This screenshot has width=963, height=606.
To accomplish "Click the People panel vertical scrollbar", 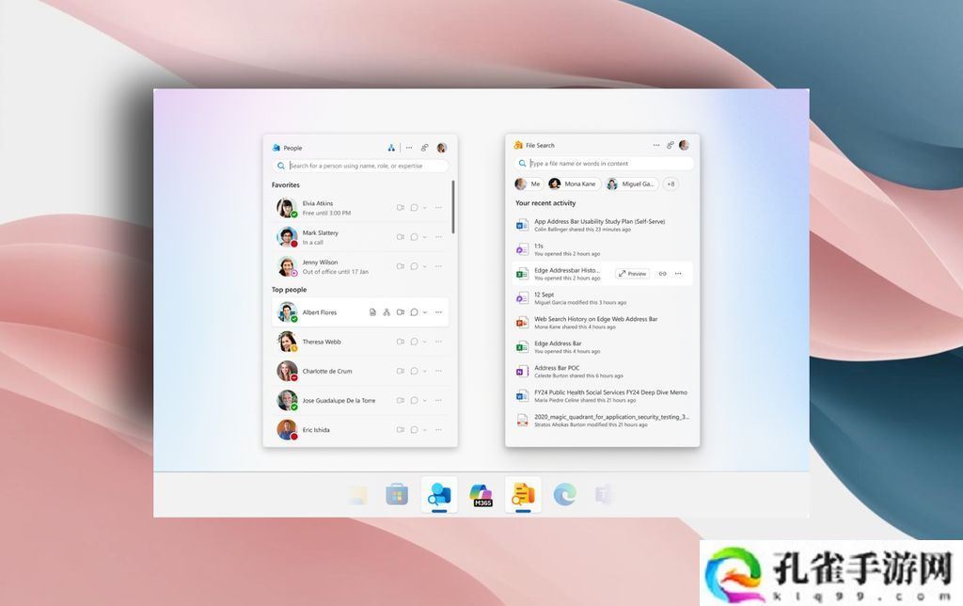I will 453,206.
